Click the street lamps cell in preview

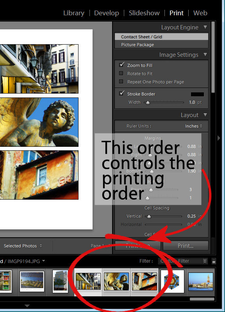[x=39, y=69]
